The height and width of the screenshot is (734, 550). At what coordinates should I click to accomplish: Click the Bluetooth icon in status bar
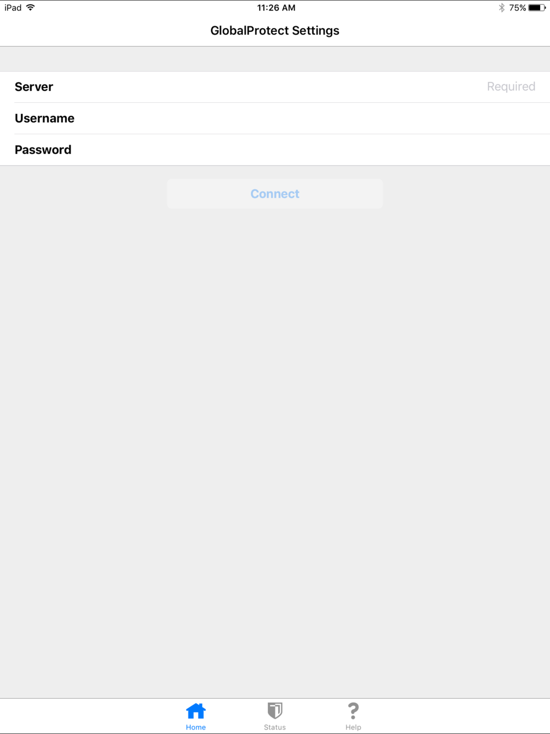coord(502,8)
